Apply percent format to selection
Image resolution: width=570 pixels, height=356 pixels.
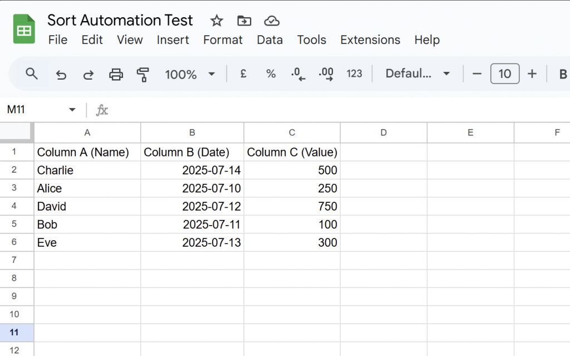pos(271,74)
